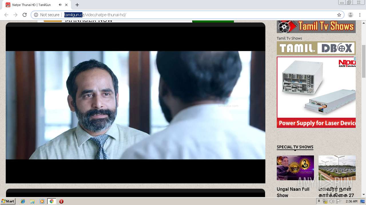Image resolution: width=366 pixels, height=205 pixels.
Task: Open the 2:36 AM clock
Action: [351, 201]
